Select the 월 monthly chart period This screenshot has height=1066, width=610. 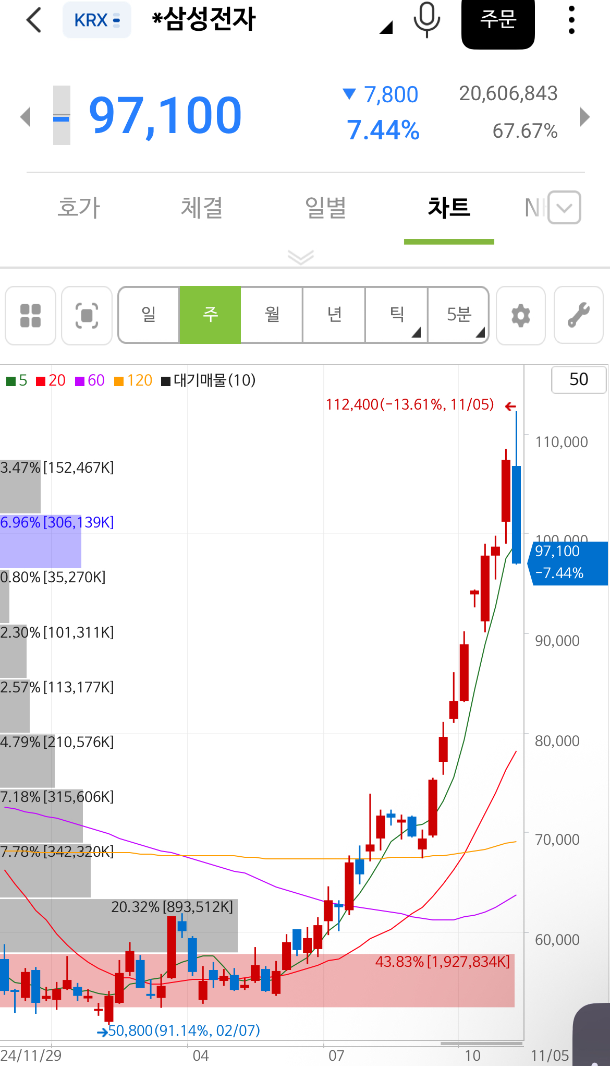[272, 315]
